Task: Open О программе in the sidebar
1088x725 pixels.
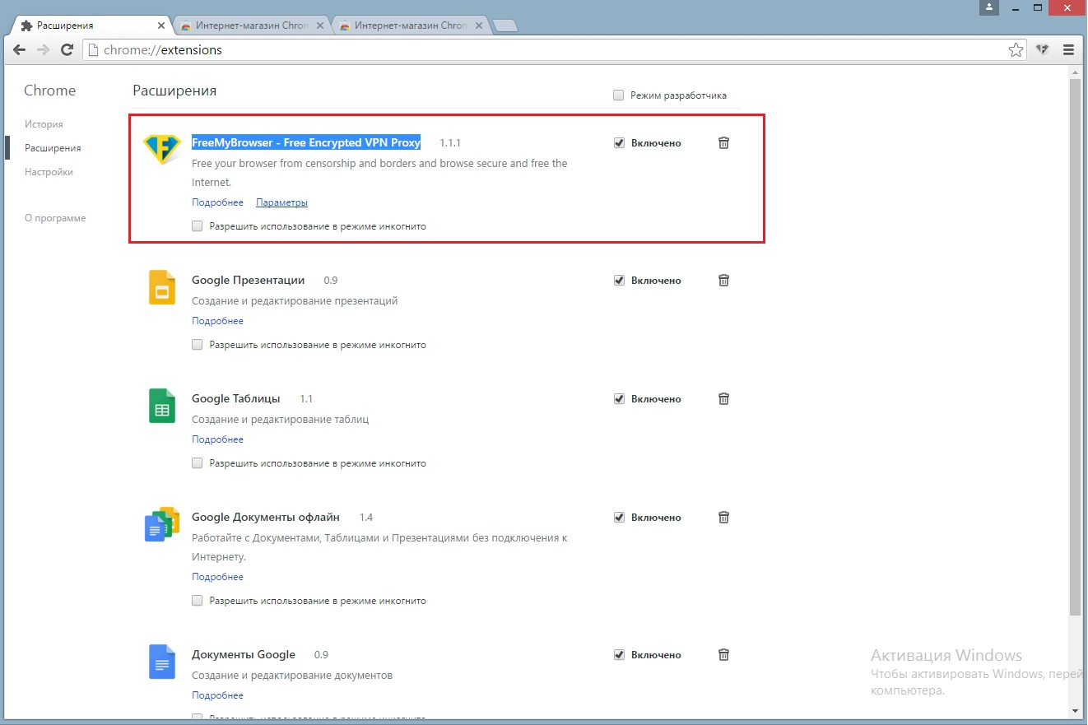Action: tap(55, 218)
